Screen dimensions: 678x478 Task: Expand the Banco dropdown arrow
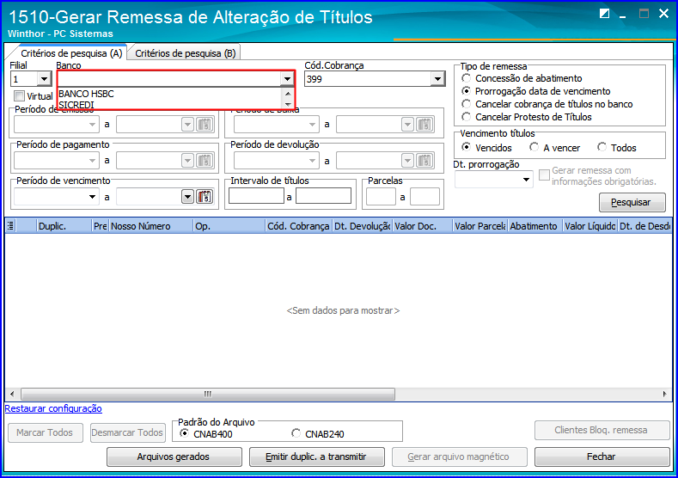click(288, 79)
